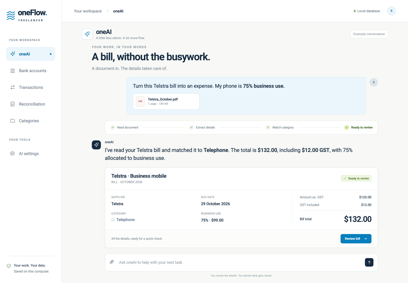
Task: Click the shield icon beside Your work. Your data.
Action: (9, 266)
